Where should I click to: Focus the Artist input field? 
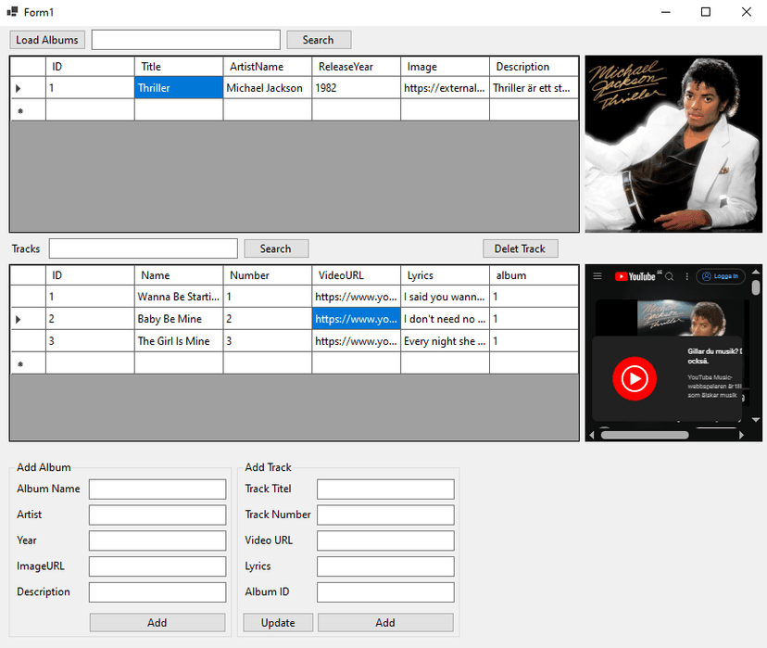coord(157,515)
